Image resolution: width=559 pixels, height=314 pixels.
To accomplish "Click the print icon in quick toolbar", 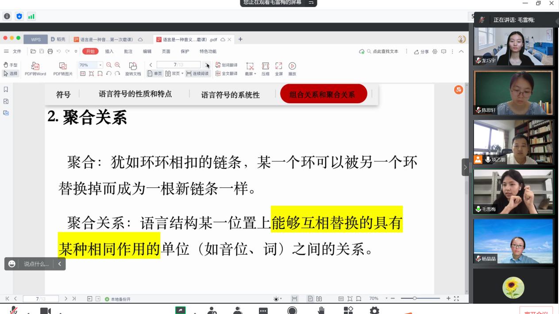I will pyautogui.click(x=50, y=51).
